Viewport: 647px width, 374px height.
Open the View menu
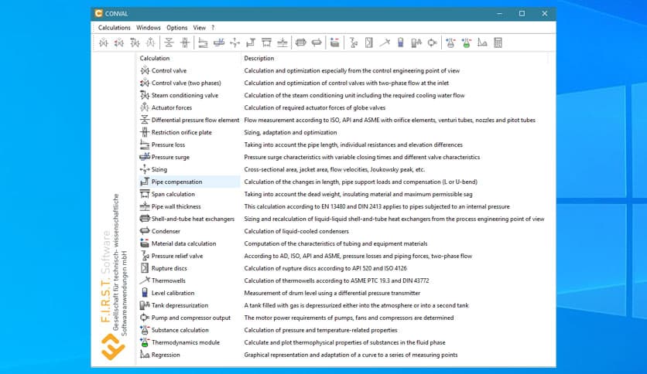tap(199, 28)
